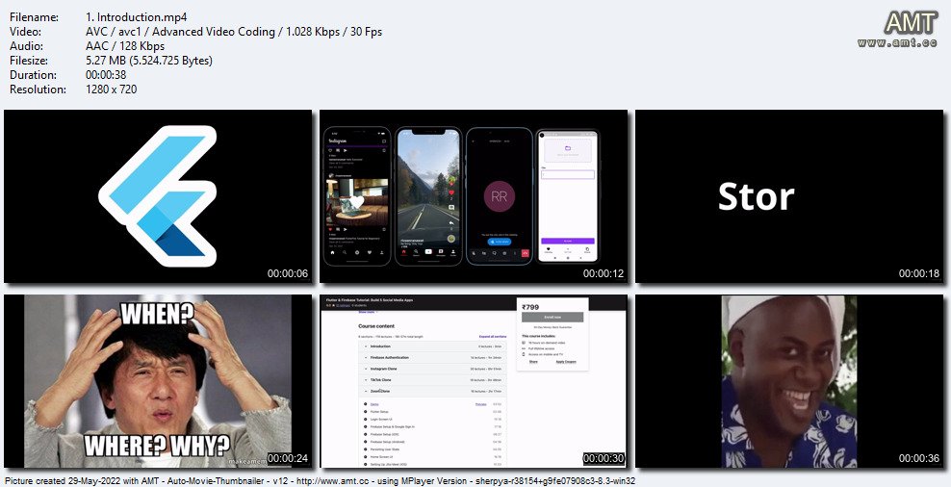Click 'Expand all sections' link

[x=493, y=336]
